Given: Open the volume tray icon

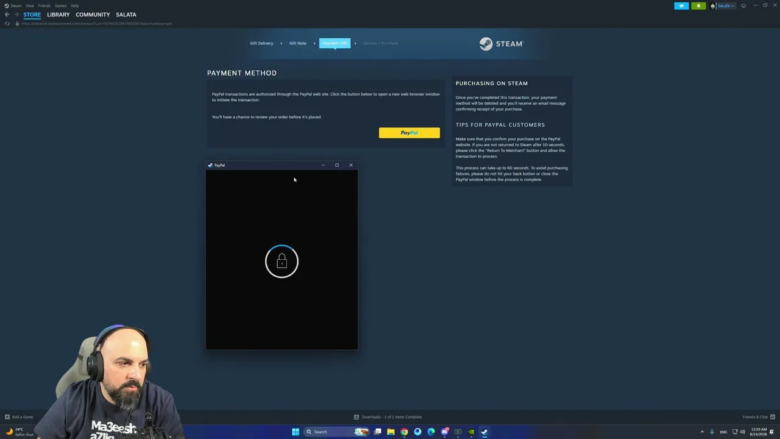Looking at the screenshot, I should (742, 432).
